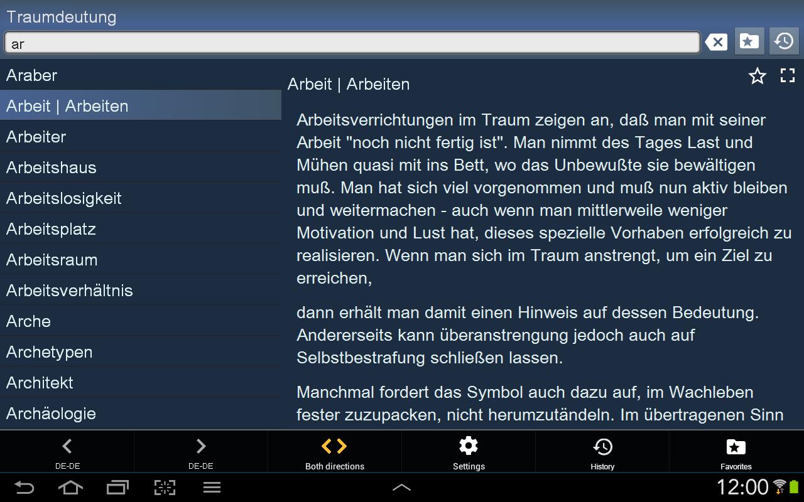Image resolution: width=804 pixels, height=502 pixels.
Task: Open Settings gear in bottom bar
Action: (x=469, y=452)
